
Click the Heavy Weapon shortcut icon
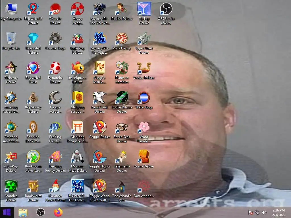point(77,9)
